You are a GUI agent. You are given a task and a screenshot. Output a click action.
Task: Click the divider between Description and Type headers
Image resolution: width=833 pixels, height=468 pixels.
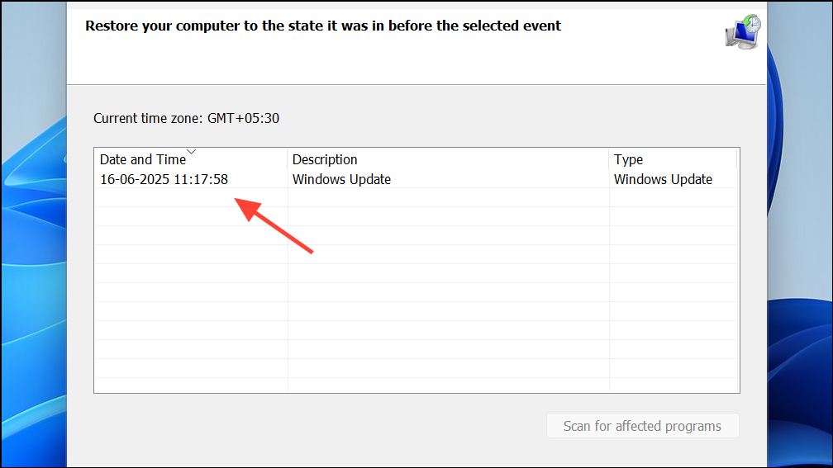(609, 159)
